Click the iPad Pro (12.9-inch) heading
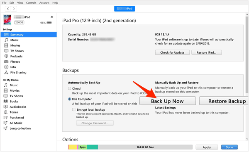Viewport: 249px width, 152px height. point(99,21)
